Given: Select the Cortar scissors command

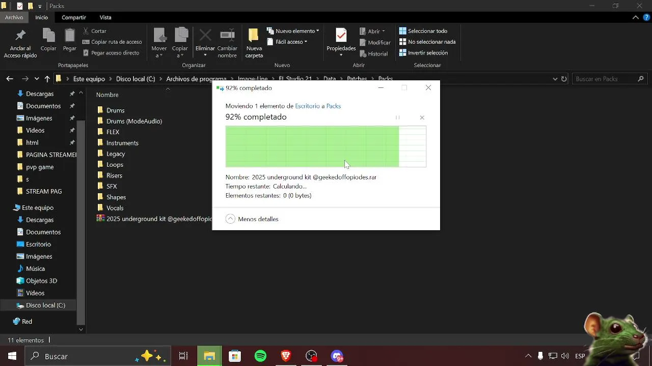Looking at the screenshot, I should 94,31.
